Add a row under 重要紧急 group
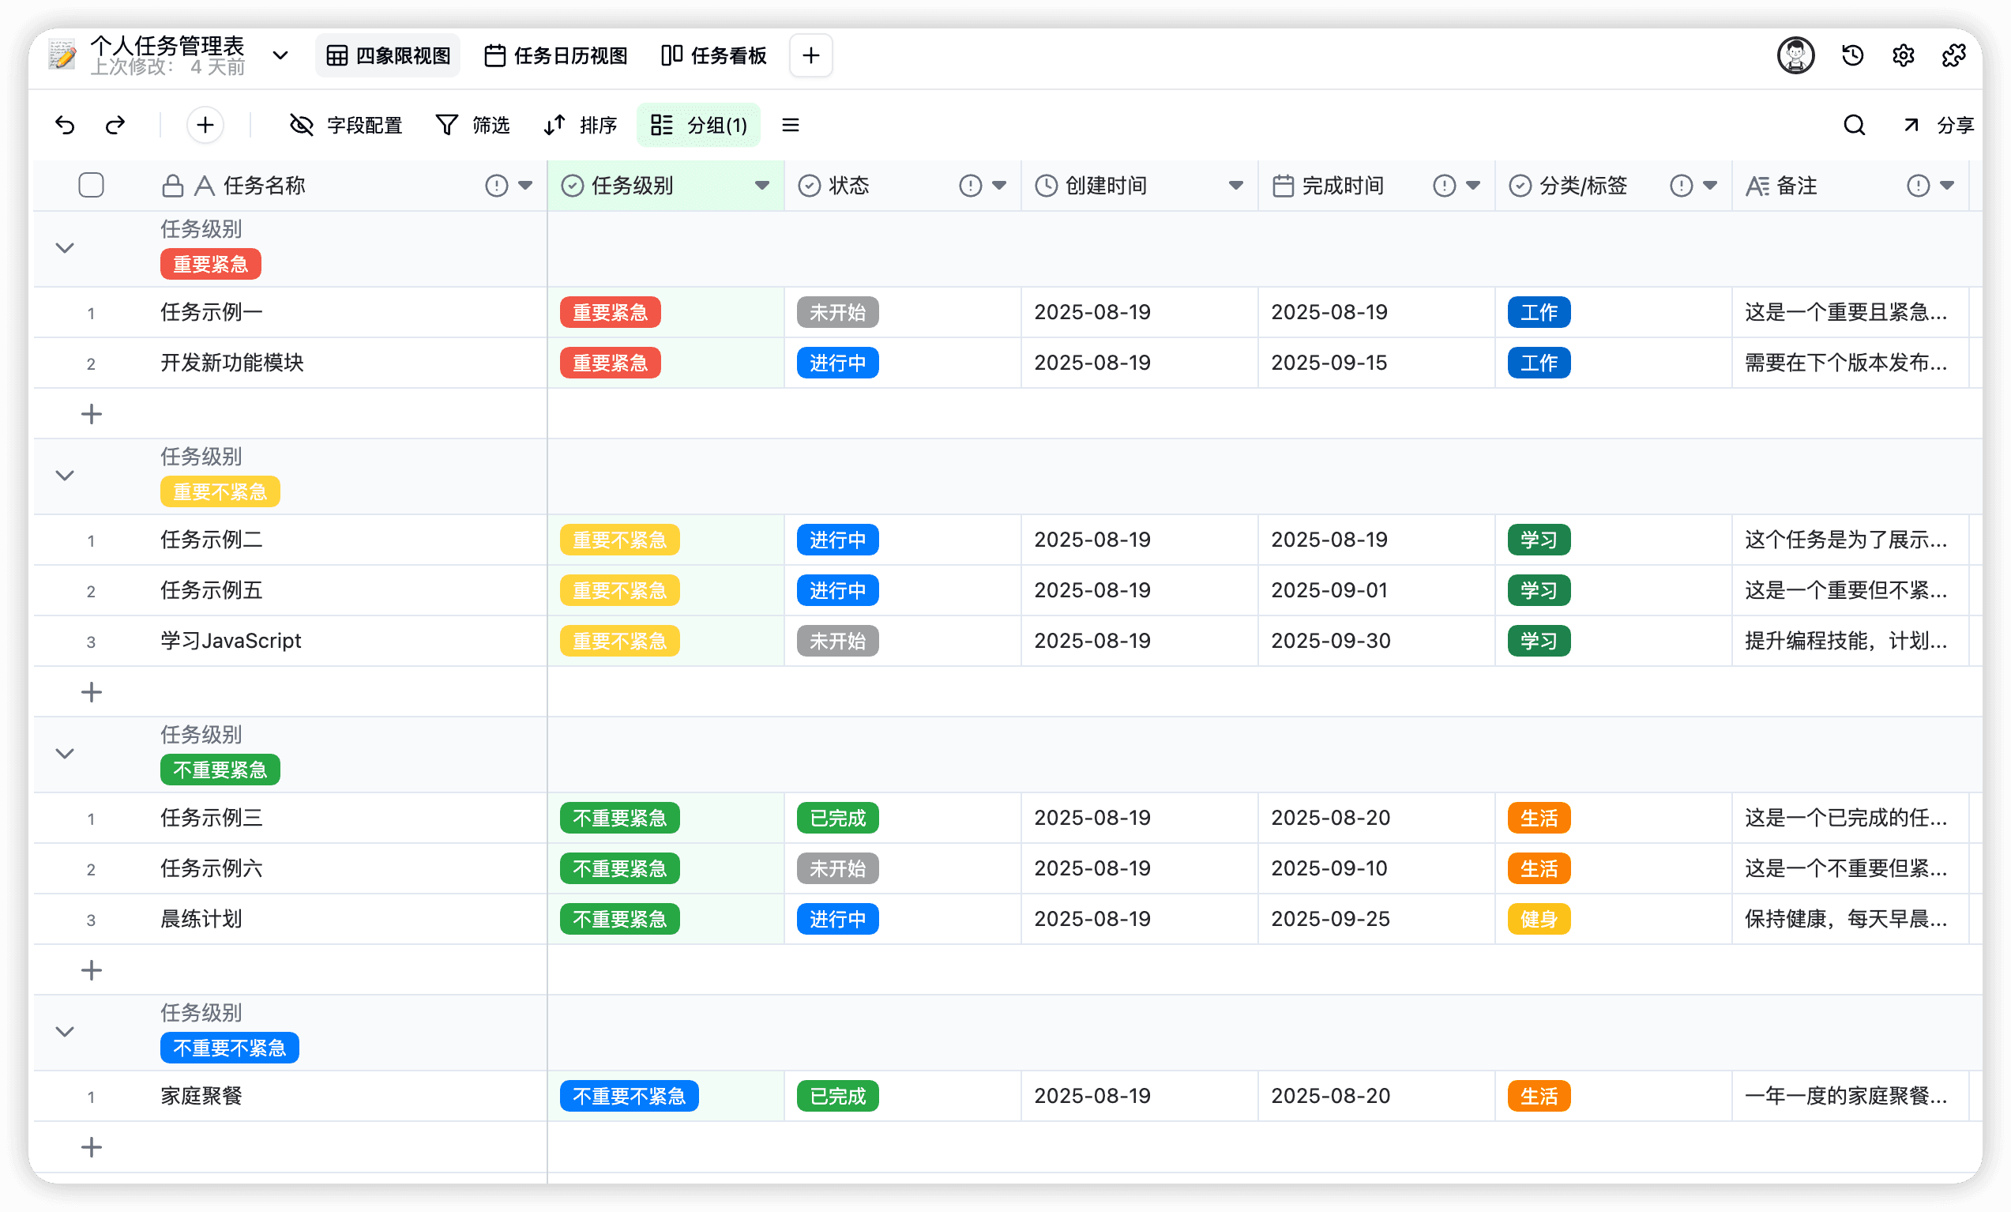Image resolution: width=2011 pixels, height=1212 pixels. coord(92,415)
